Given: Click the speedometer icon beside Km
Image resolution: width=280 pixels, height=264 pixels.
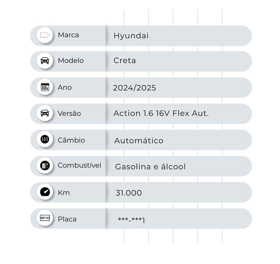Looking at the screenshot, I should click(x=45, y=192).
